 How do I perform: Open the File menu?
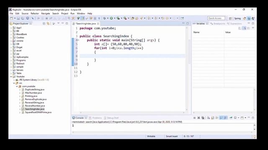point(11,13)
